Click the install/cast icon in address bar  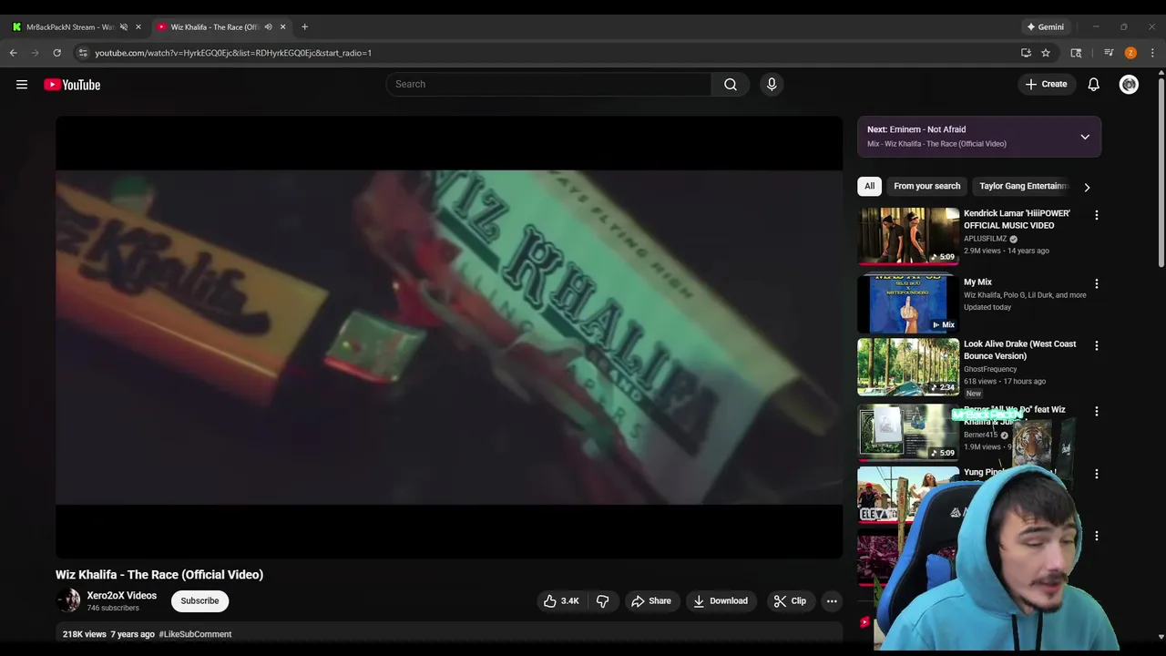[x=1026, y=53]
